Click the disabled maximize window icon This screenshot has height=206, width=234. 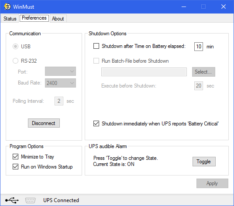[x=203, y=7]
